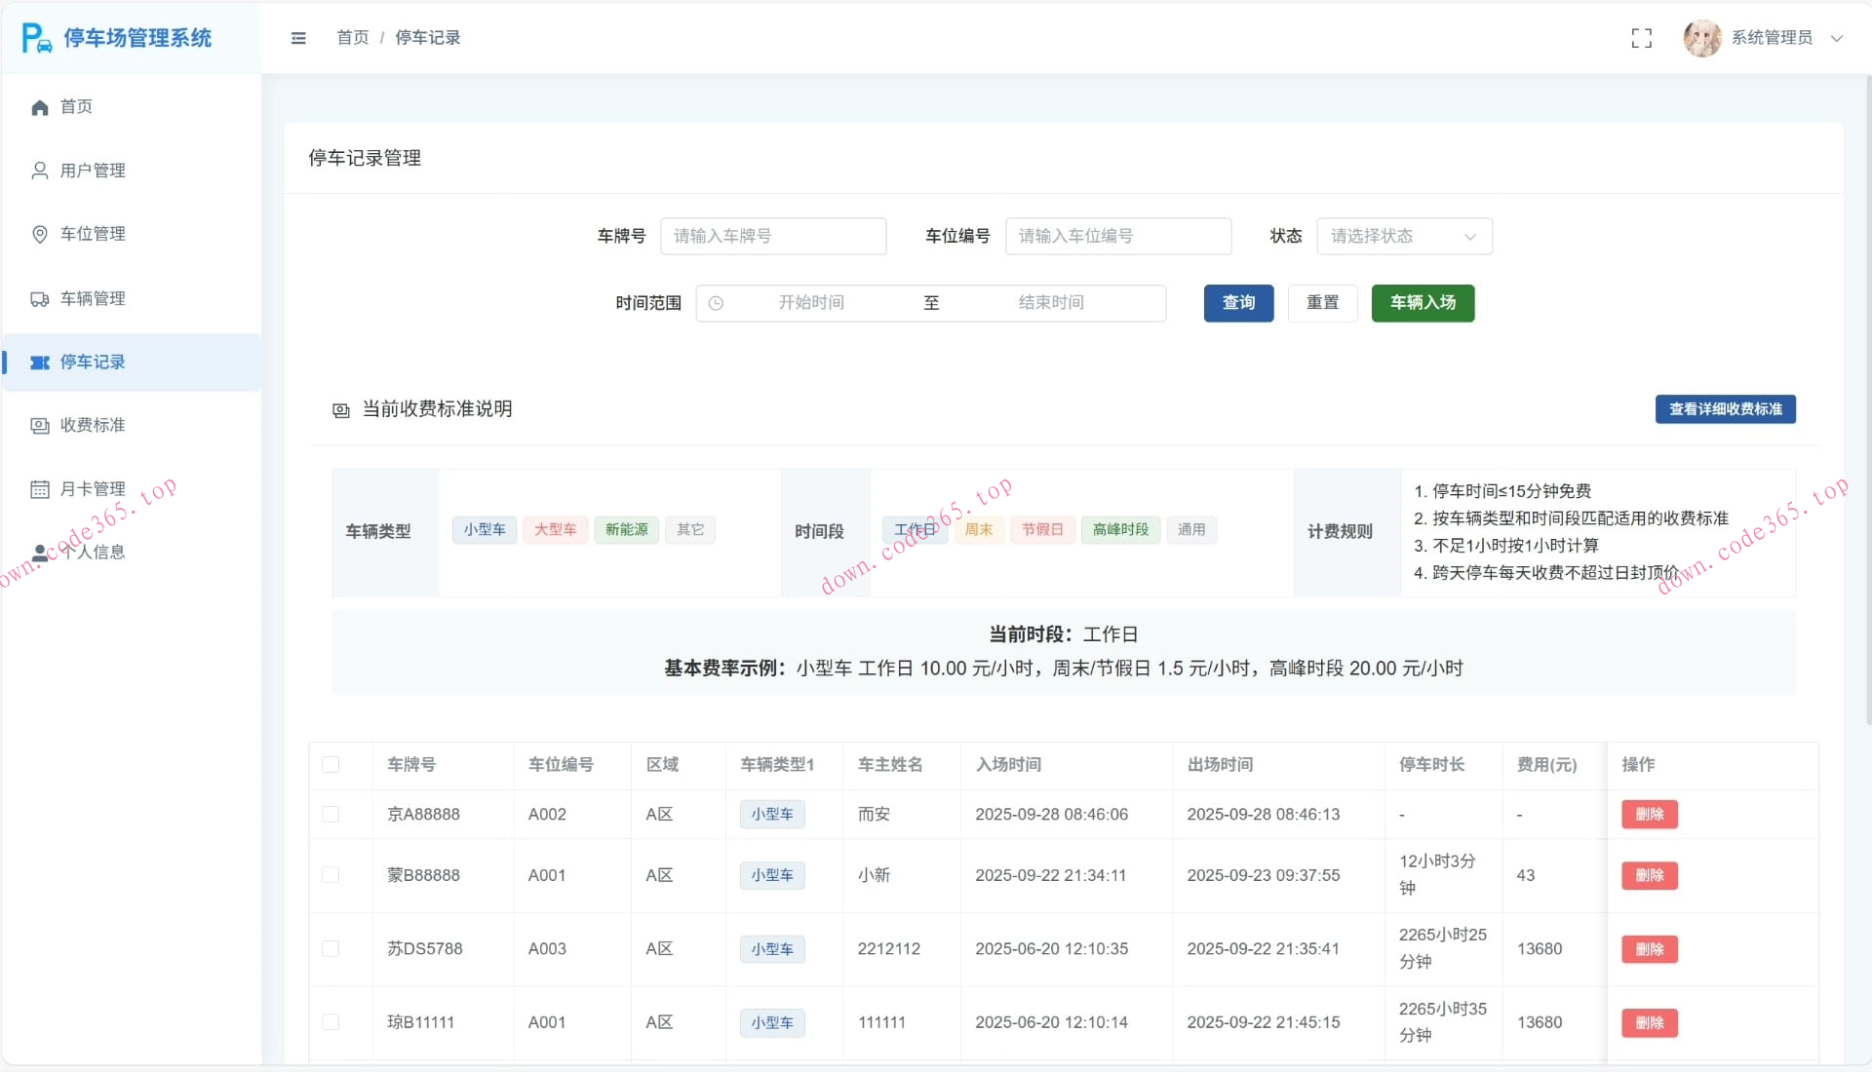1872x1072 pixels.
Task: Click the monthly card calendar icon
Action: [40, 489]
